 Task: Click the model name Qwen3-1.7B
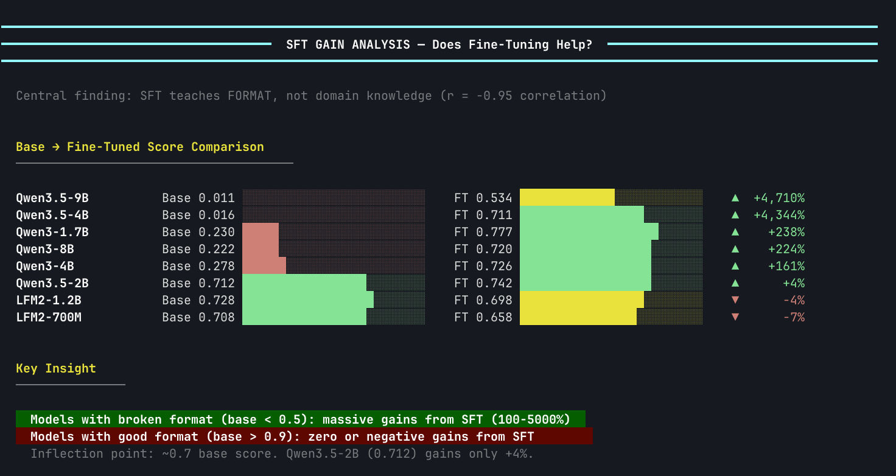52,232
